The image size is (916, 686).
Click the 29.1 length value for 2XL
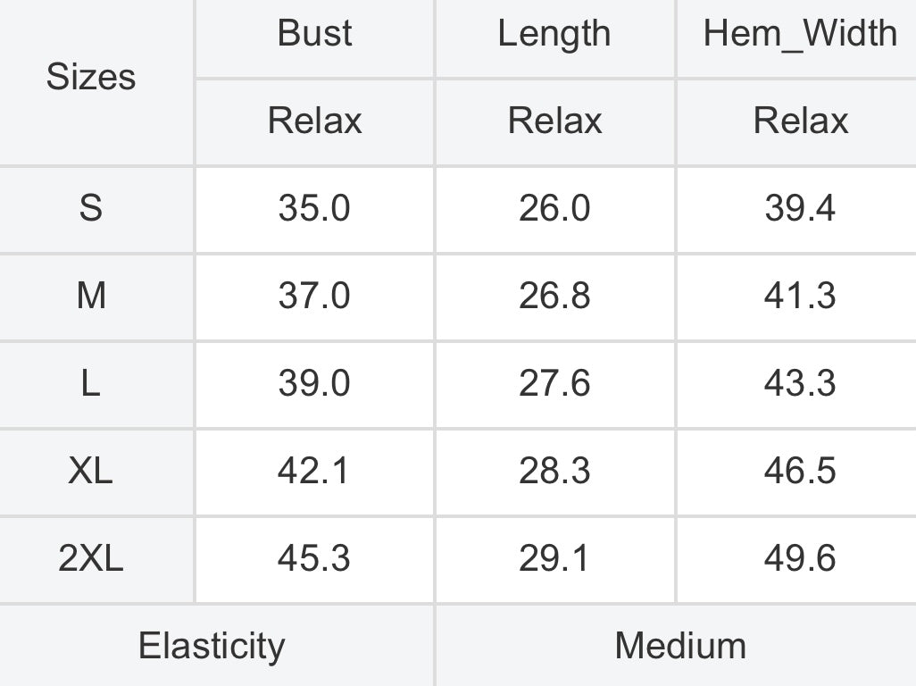point(555,558)
